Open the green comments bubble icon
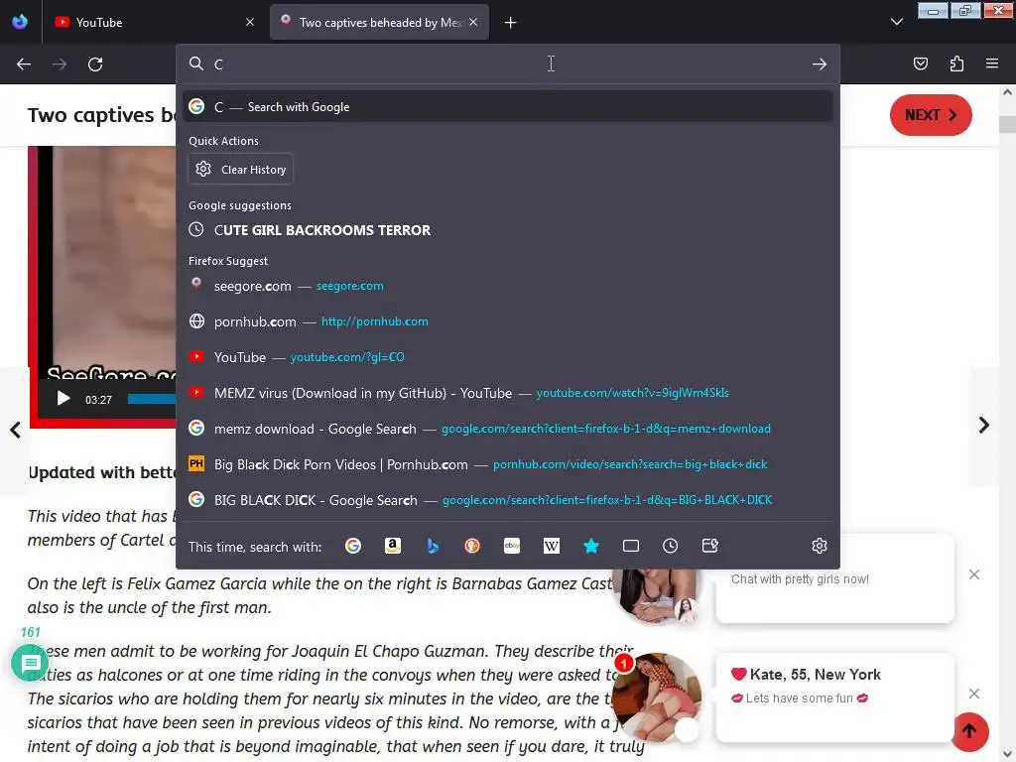1016x762 pixels. click(30, 663)
